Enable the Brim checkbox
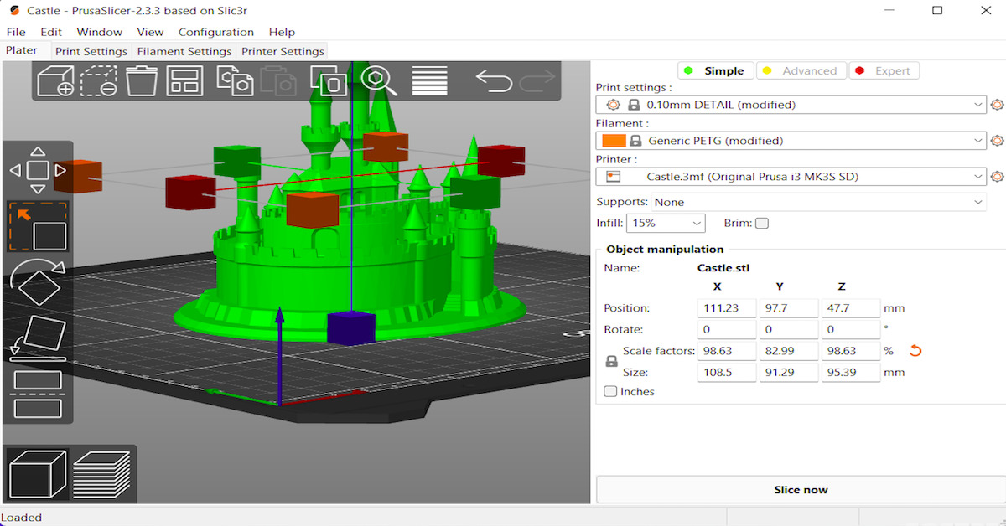The image size is (1006, 526). click(761, 224)
